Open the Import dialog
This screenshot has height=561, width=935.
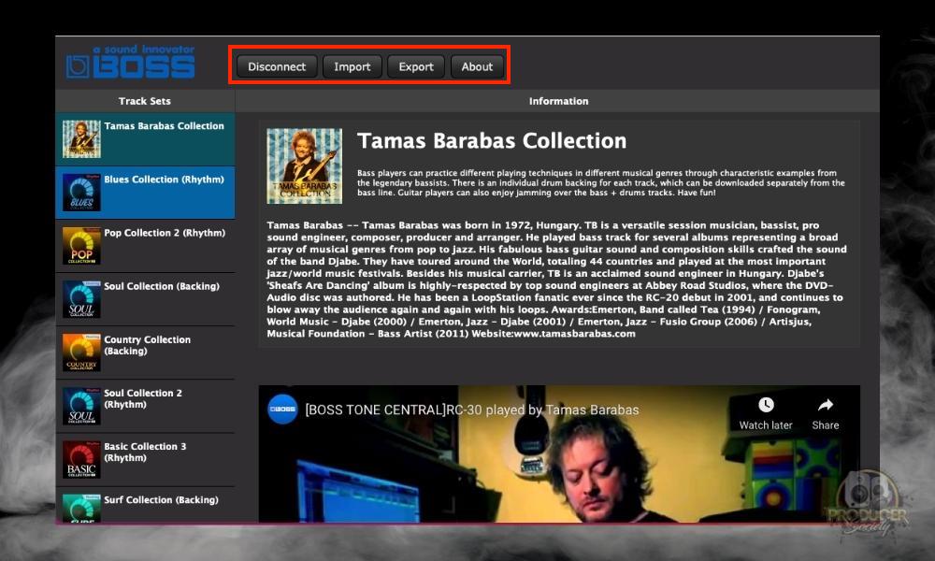coord(352,66)
